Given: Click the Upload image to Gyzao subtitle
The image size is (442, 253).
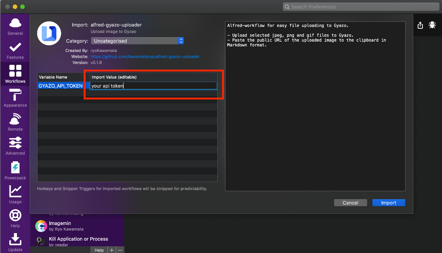Looking at the screenshot, I should point(113,32).
